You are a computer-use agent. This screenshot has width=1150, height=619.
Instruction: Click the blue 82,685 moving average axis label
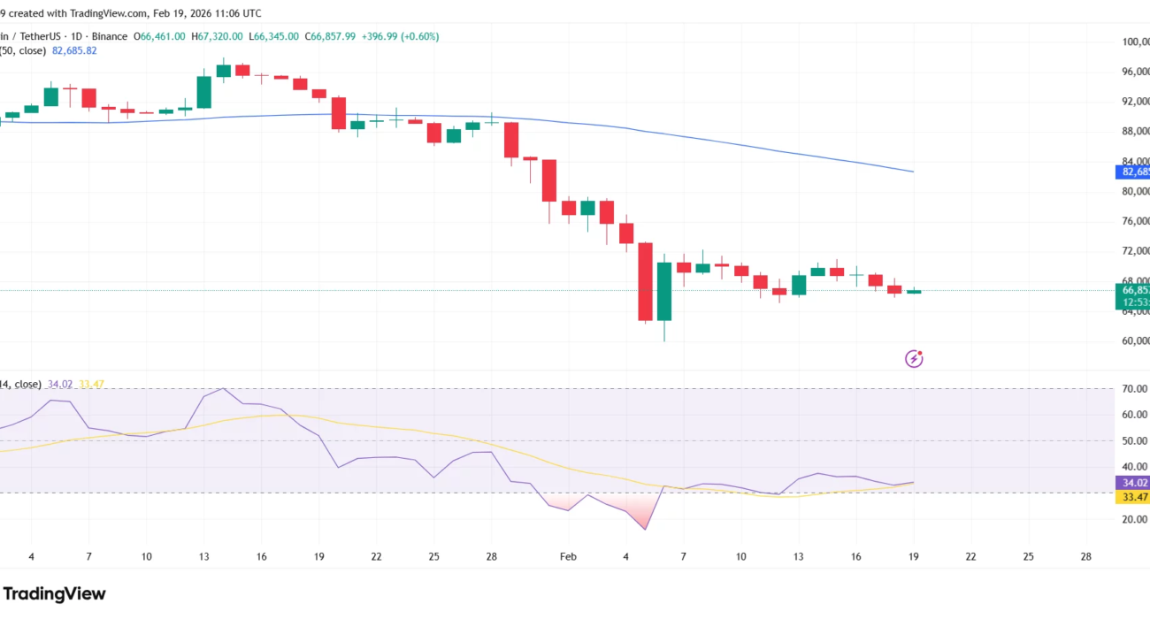tap(1132, 172)
